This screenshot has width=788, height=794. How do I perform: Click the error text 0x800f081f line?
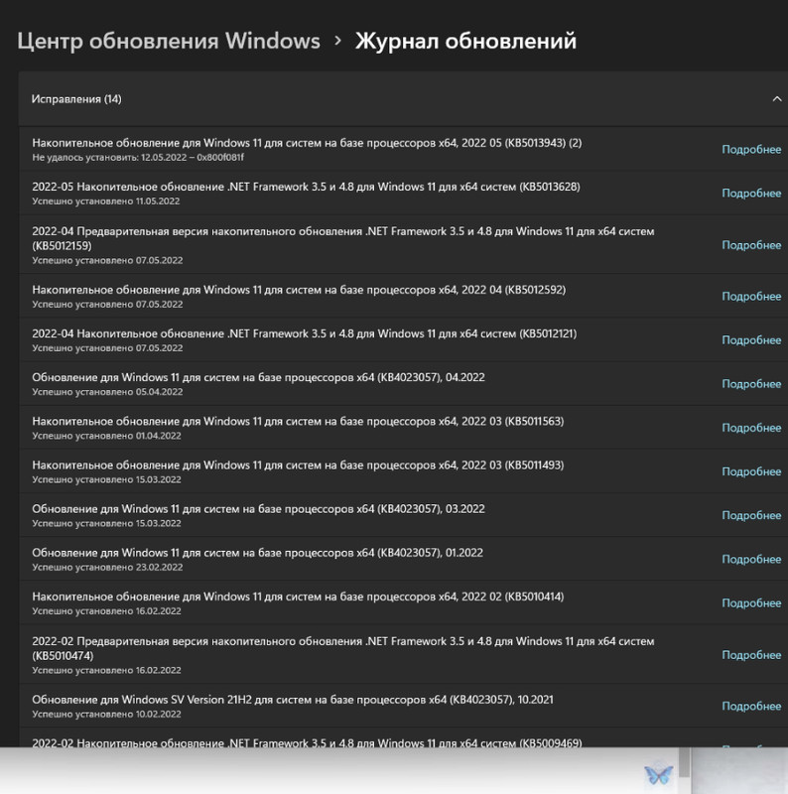138,158
